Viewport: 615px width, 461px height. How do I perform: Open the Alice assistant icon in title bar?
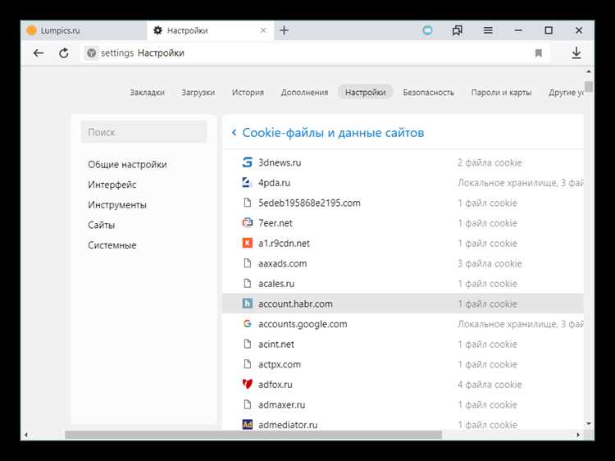427,30
